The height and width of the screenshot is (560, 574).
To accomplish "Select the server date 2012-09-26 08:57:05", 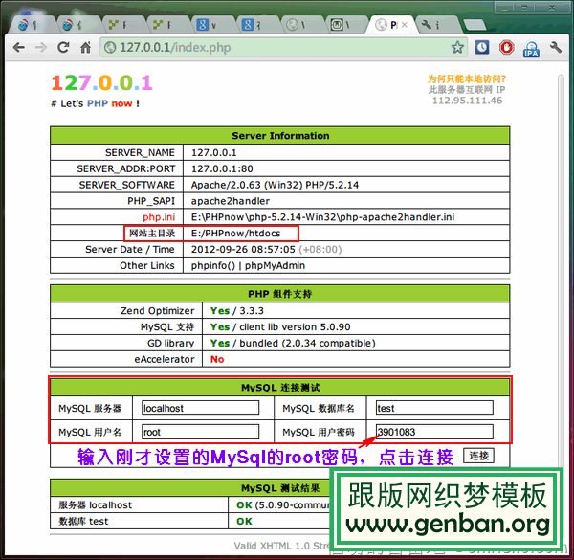I will click(x=243, y=250).
